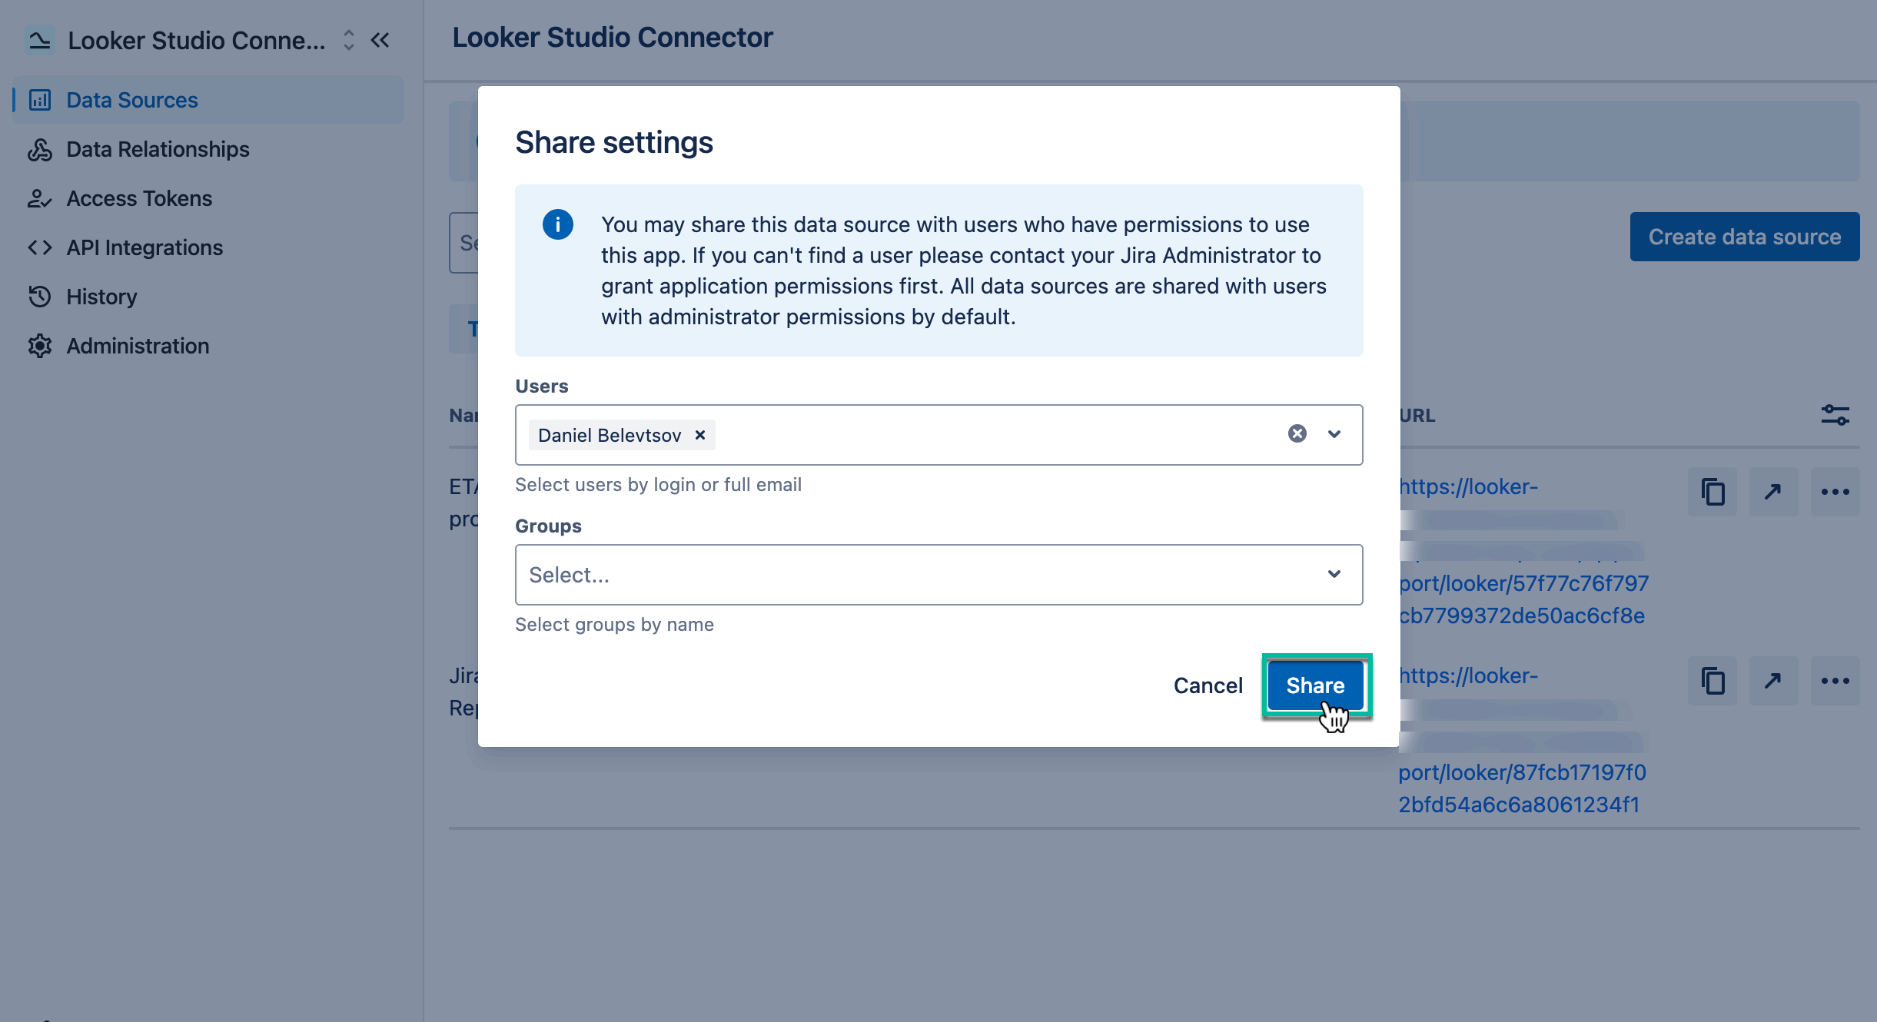The width and height of the screenshot is (1877, 1022).
Task: Switch to the Data Sources section
Action: 131,100
